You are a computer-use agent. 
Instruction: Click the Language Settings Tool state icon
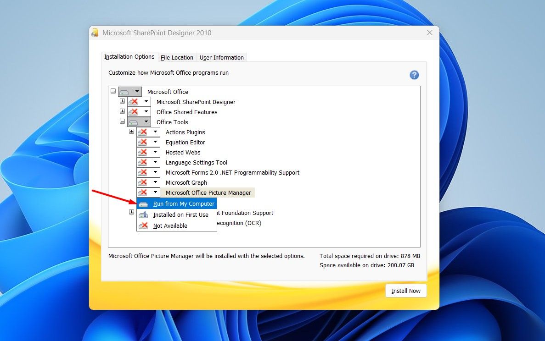(143, 162)
